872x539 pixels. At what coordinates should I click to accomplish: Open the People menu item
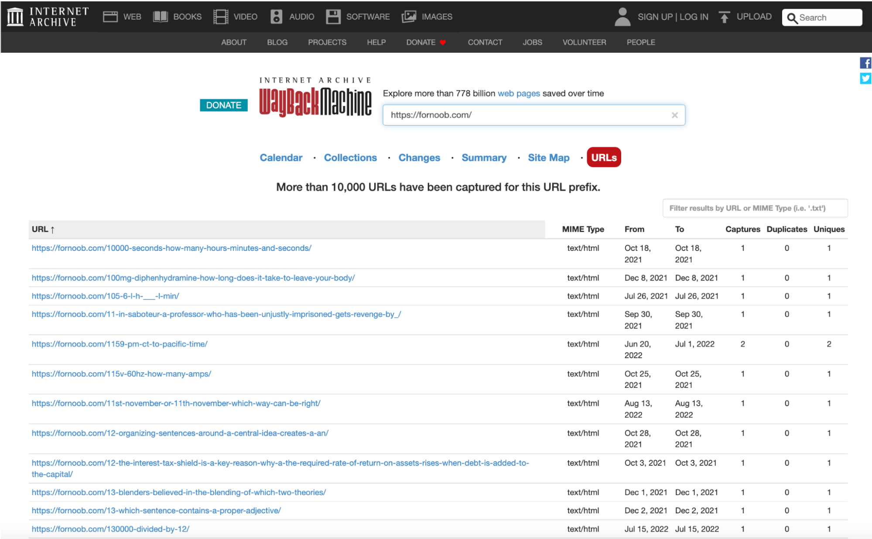click(x=641, y=42)
